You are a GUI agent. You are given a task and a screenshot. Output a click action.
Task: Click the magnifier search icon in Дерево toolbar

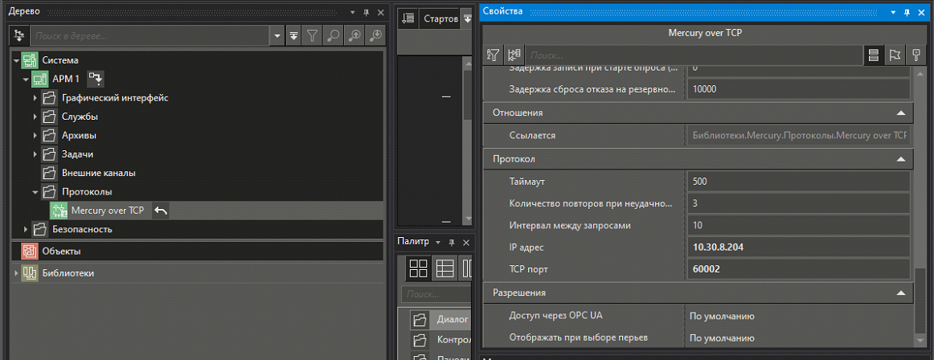click(x=333, y=35)
